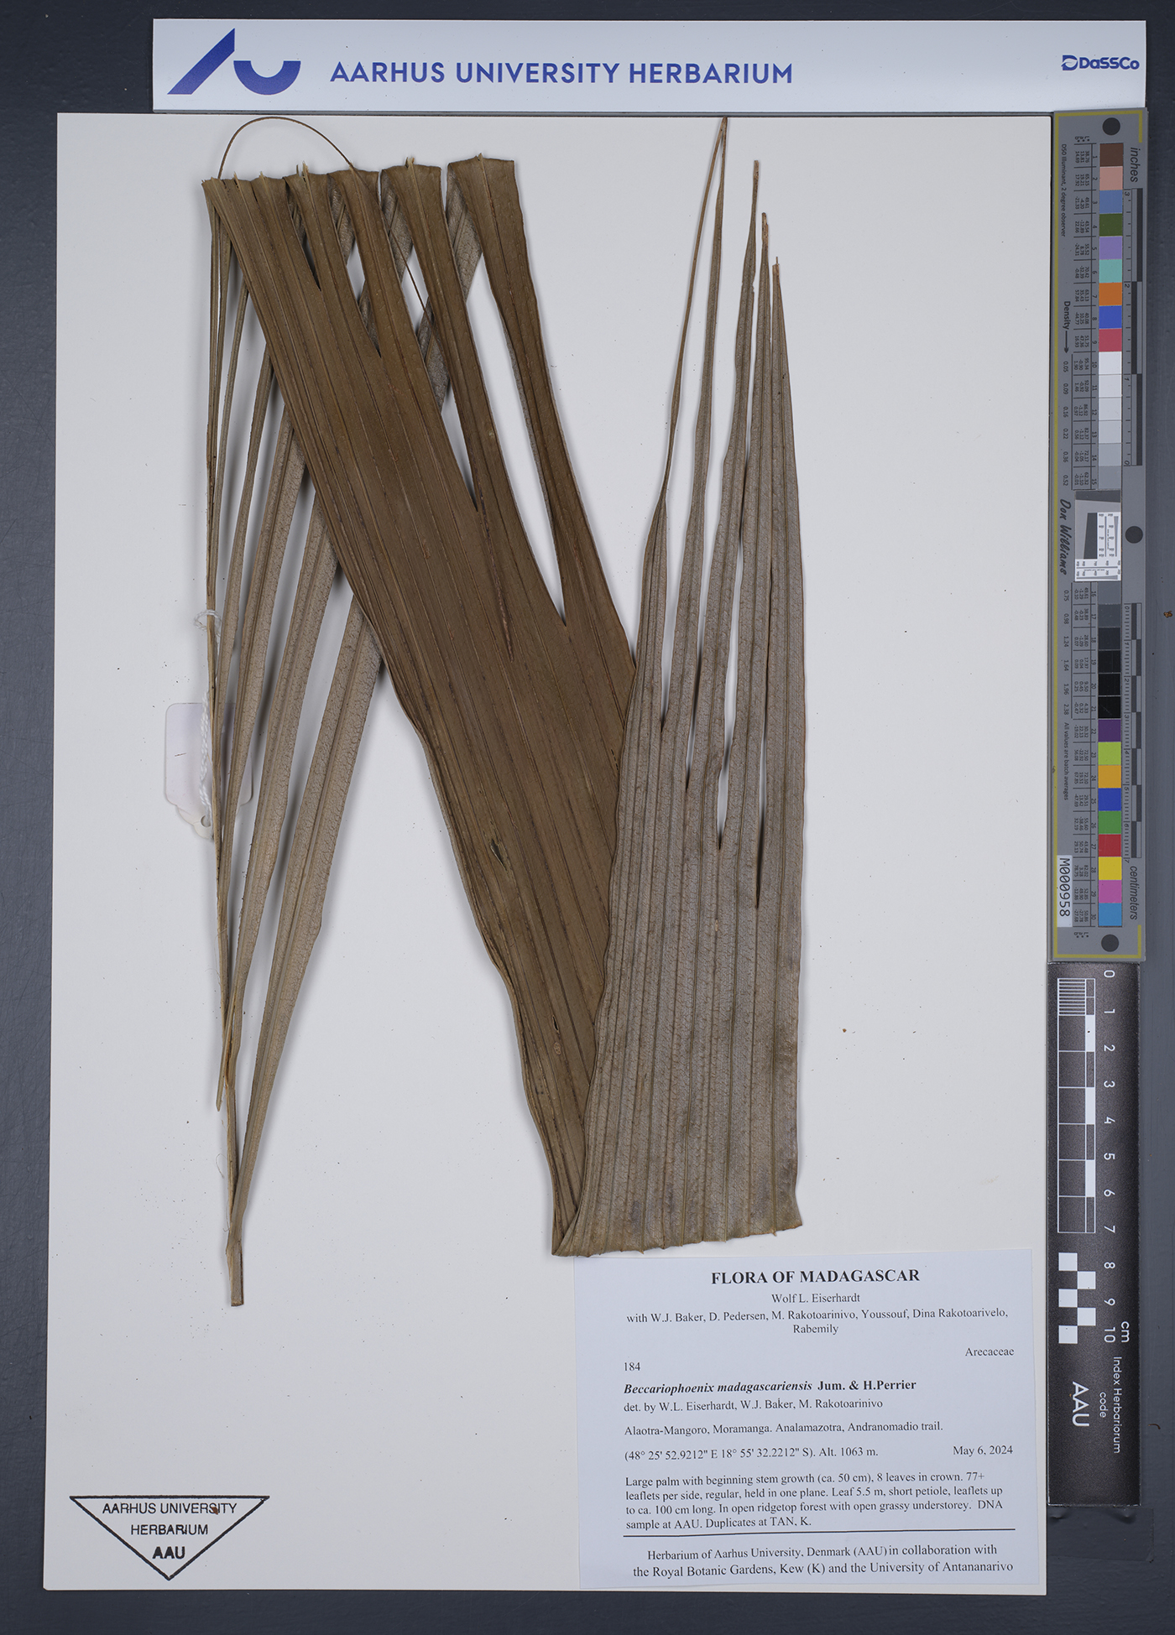Pick the dark brown swatch at chart top

[x=1111, y=154]
